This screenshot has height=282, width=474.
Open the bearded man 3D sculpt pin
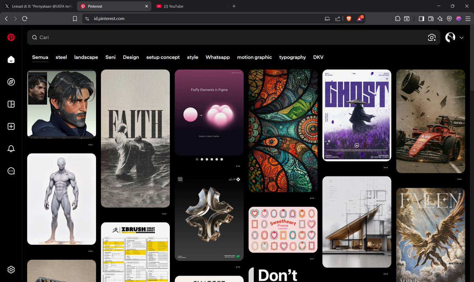(x=62, y=104)
